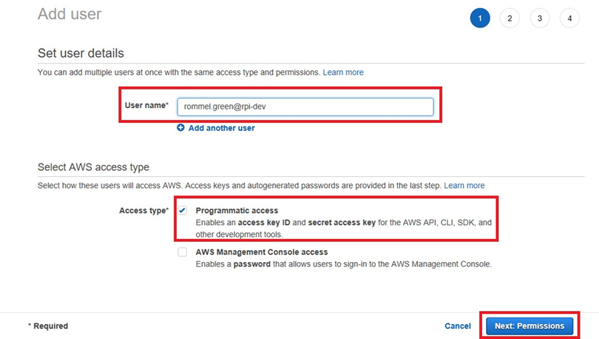Enable AWS Management Console access checkbox
The image size is (599, 339).
click(x=182, y=252)
